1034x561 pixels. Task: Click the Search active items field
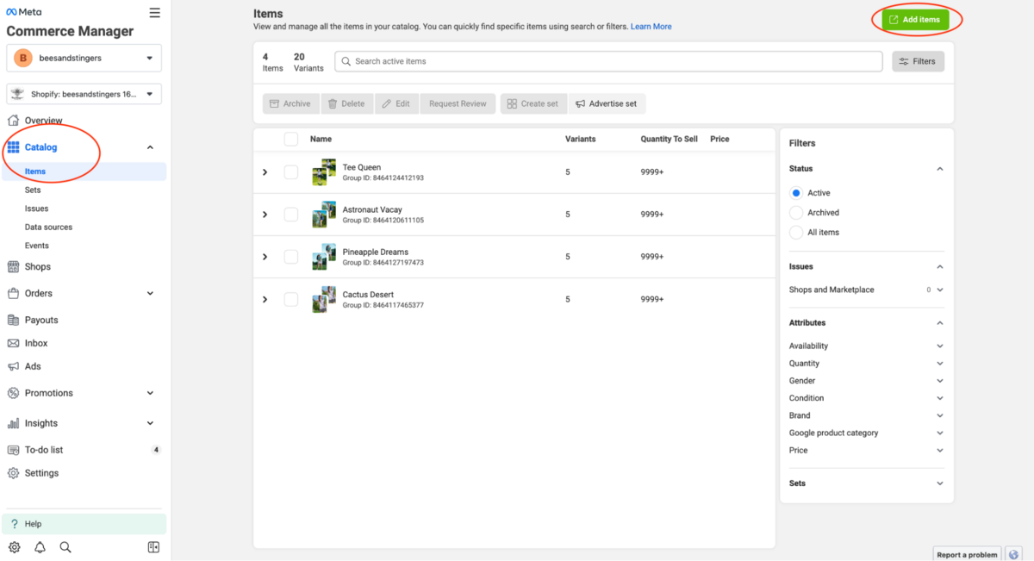(608, 61)
